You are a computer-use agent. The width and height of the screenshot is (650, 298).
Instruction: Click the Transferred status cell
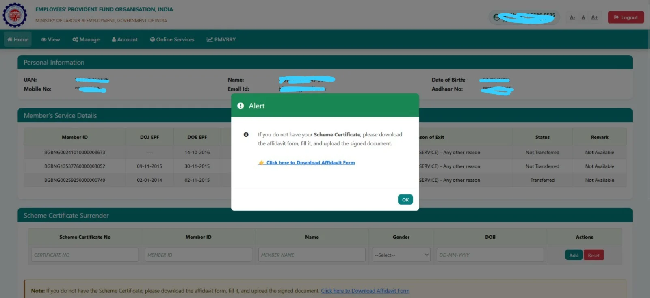542,180
